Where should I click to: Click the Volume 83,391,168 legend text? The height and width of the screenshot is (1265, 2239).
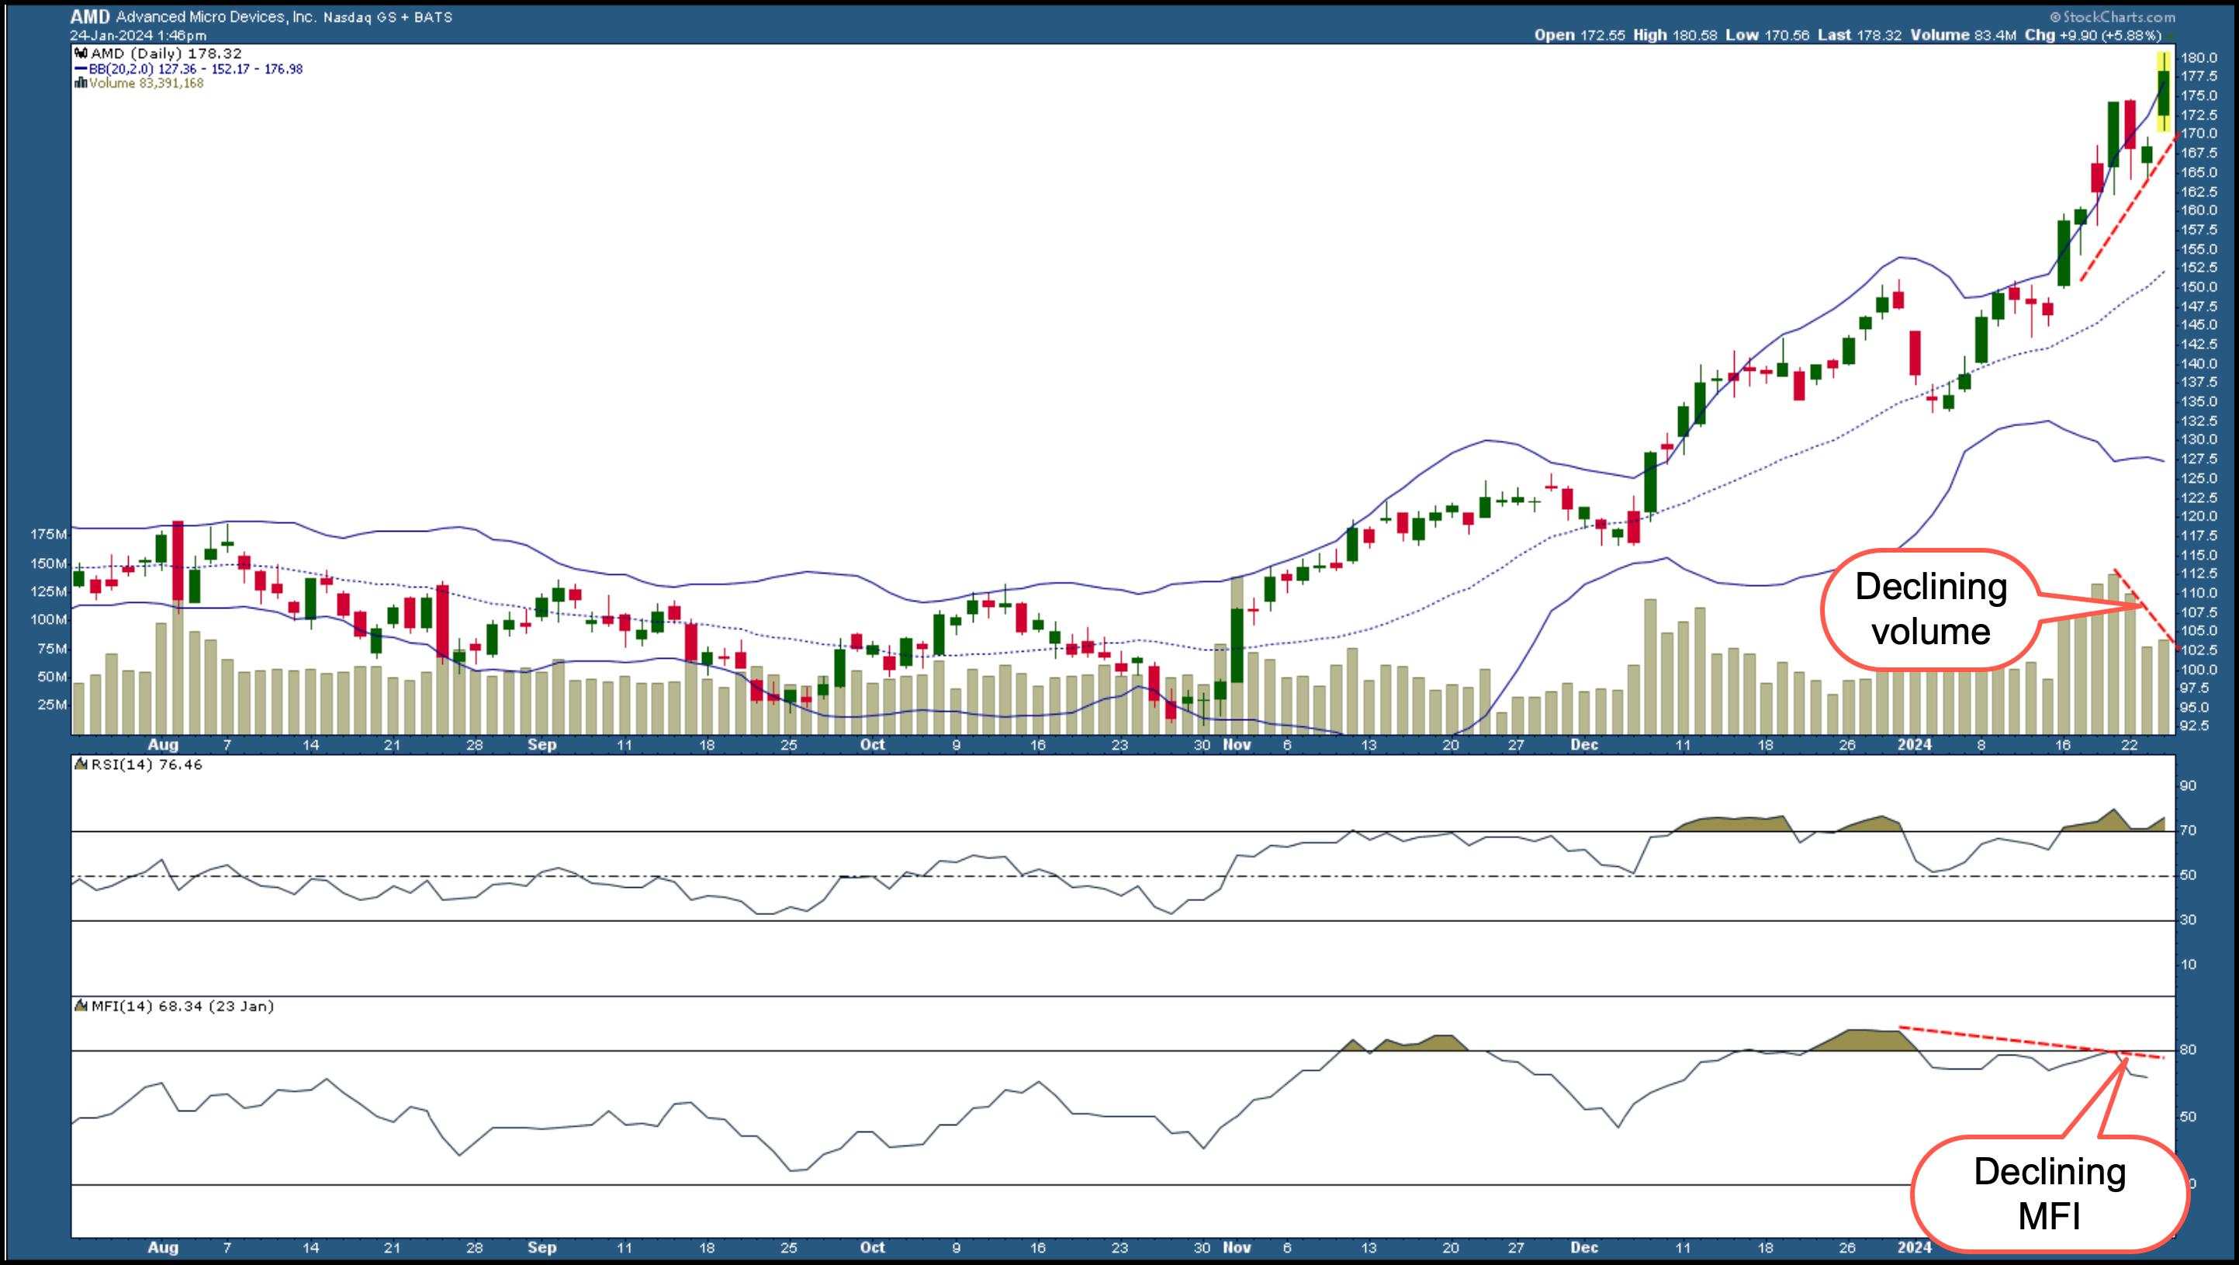[x=146, y=84]
